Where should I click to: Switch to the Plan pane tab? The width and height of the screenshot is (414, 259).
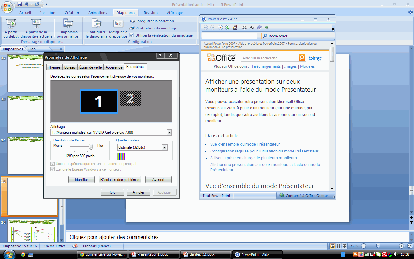pos(32,49)
